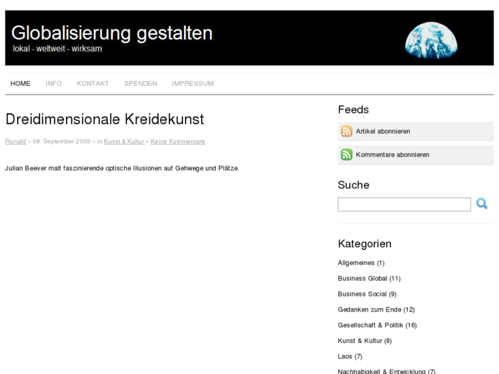Open the Business Social (9) category
The image size is (499, 374).
pos(367,294)
